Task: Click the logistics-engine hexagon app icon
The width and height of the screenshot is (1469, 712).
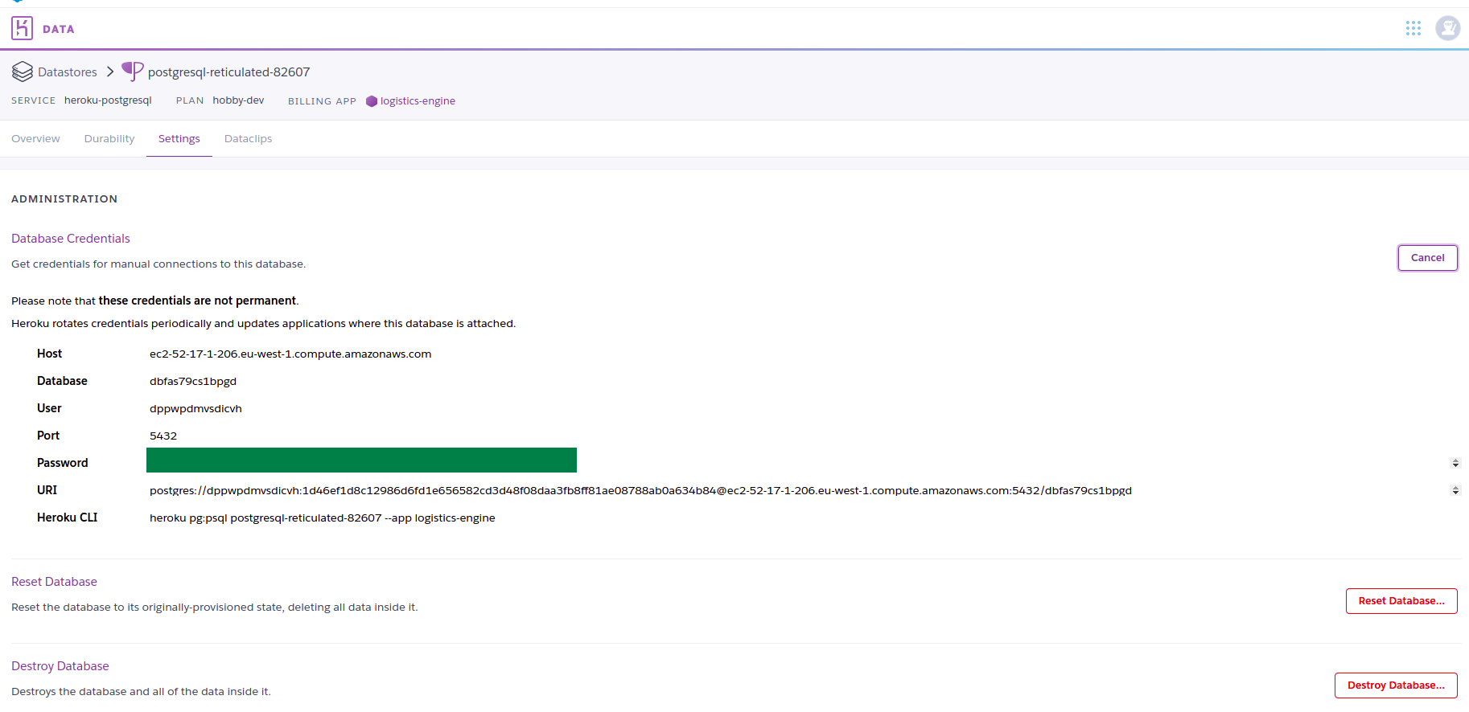Action: coord(372,101)
